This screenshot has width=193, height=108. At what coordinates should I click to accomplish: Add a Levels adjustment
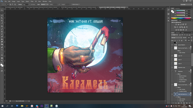point(178,24)
